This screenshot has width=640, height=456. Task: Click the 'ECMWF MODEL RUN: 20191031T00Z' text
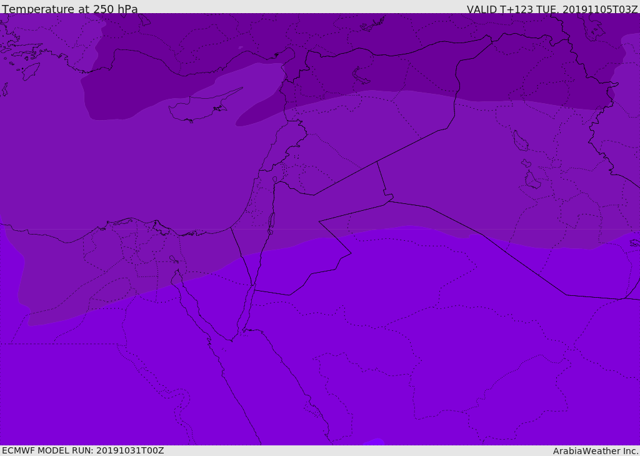tap(83, 450)
